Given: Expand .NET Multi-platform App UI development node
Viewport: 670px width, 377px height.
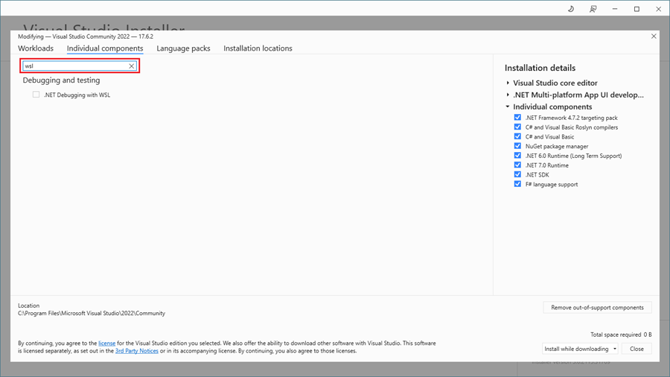Looking at the screenshot, I should [x=508, y=95].
